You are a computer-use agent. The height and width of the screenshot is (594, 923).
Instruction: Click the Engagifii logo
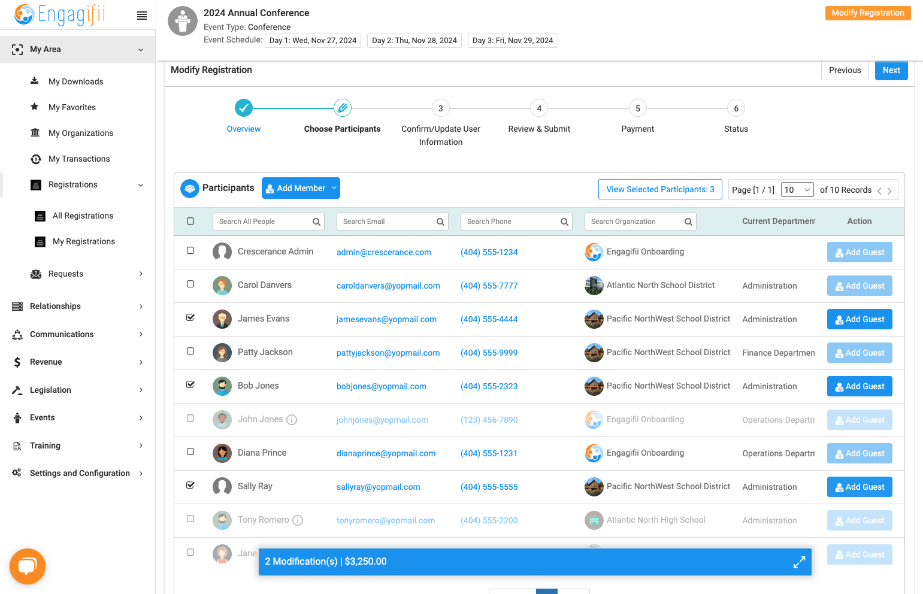tap(59, 14)
